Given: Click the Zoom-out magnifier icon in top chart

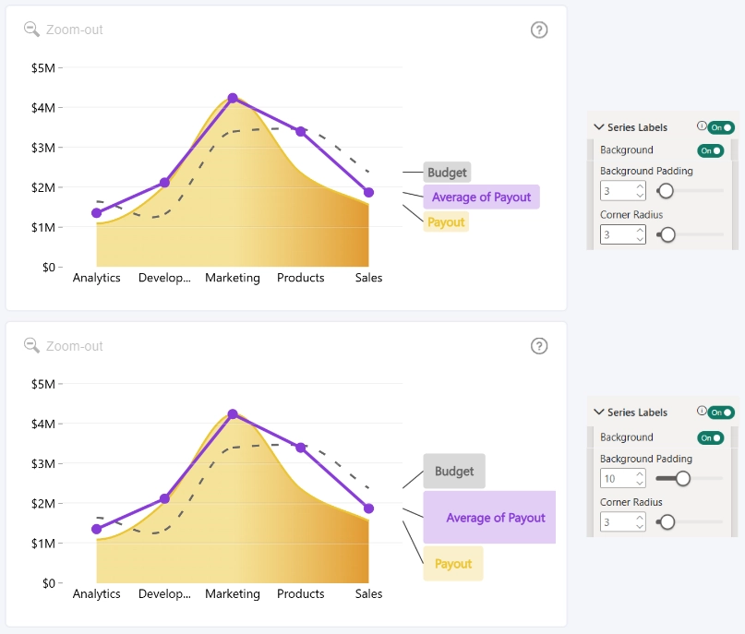Looking at the screenshot, I should click(31, 30).
